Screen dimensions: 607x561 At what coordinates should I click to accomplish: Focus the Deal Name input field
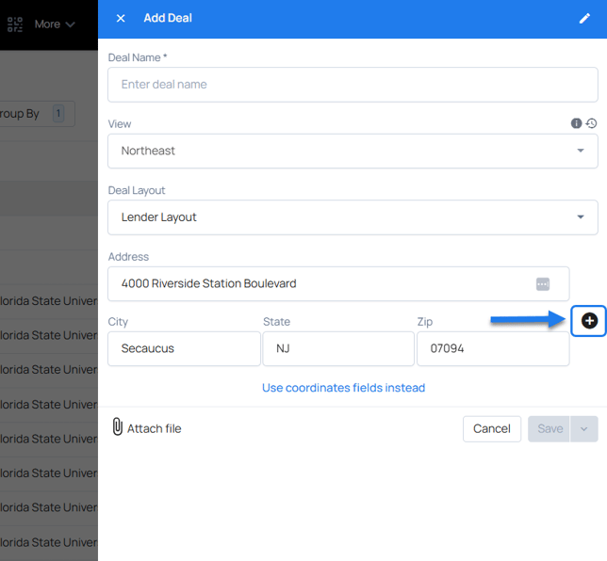353,85
